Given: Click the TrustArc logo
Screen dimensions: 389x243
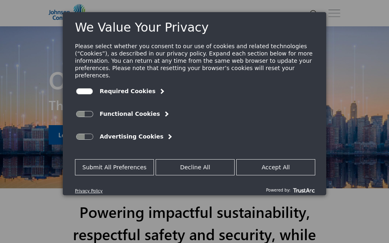Looking at the screenshot, I should point(304,190).
